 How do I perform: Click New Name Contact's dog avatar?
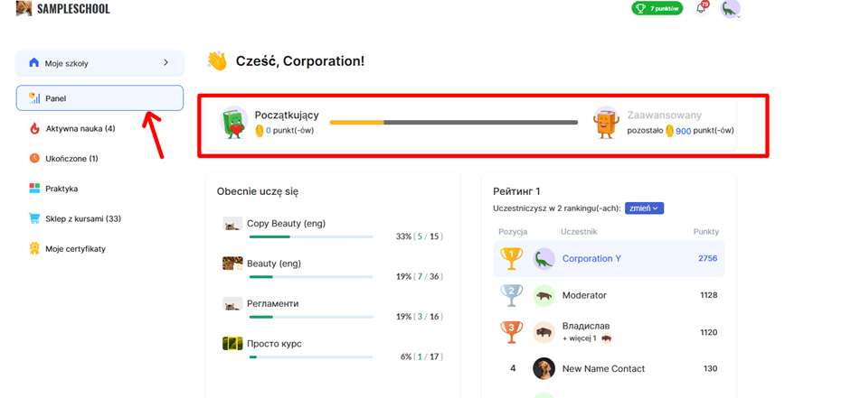click(x=544, y=368)
